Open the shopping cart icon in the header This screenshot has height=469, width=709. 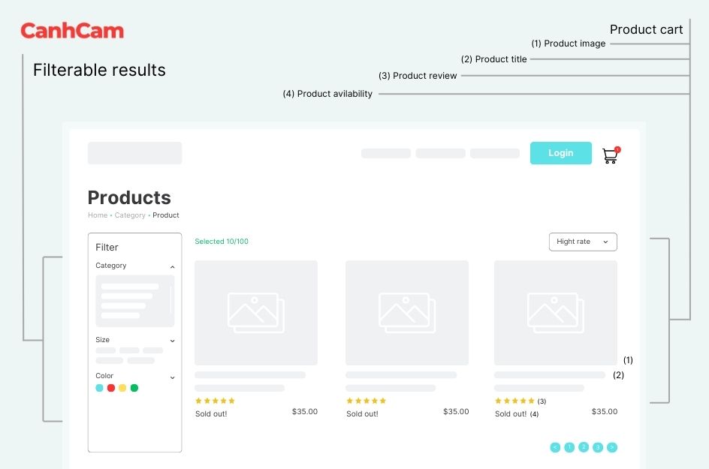point(611,155)
